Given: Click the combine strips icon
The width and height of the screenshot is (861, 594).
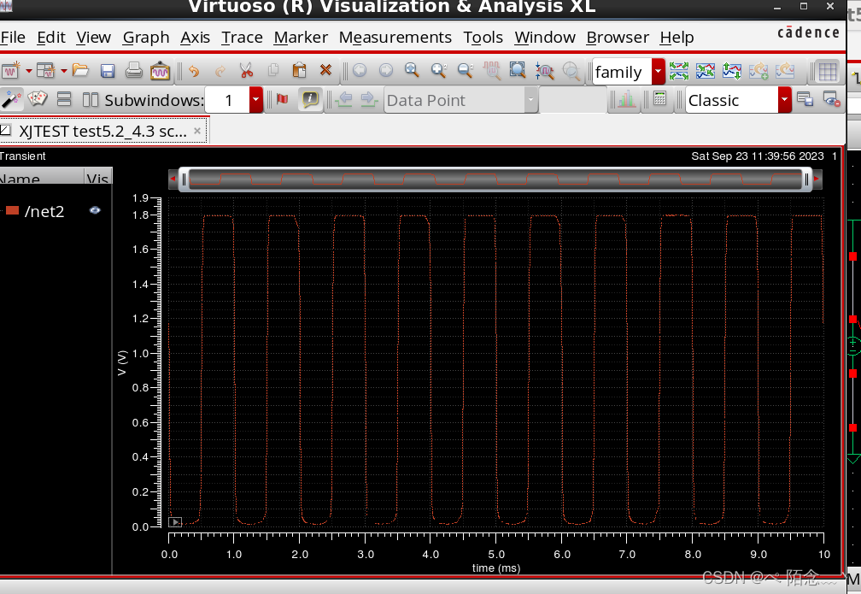Looking at the screenshot, I should (x=705, y=71).
